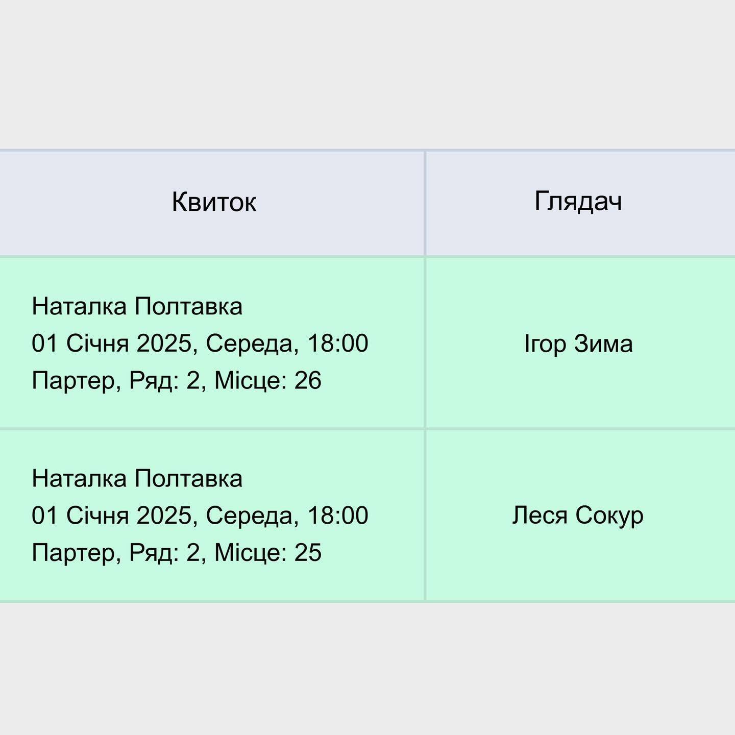Click the Місце: 25 seat text

(268, 553)
